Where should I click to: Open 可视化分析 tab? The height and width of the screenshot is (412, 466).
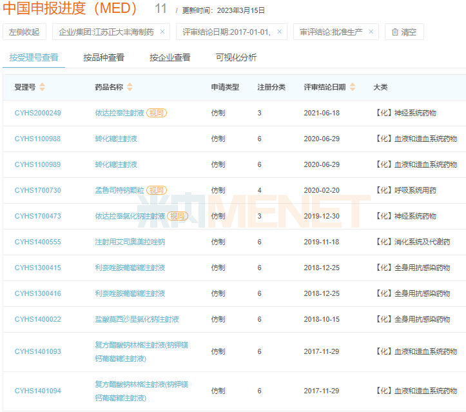click(236, 57)
